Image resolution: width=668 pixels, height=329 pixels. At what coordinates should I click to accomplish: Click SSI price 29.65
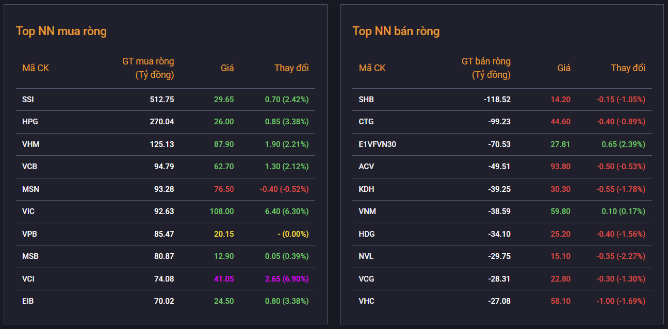pyautogui.click(x=224, y=100)
